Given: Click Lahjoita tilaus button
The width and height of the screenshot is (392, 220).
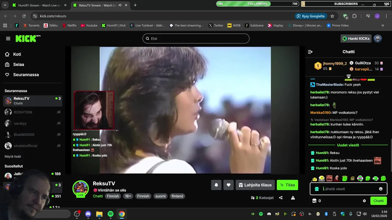Looking at the screenshot, I should point(255,185).
